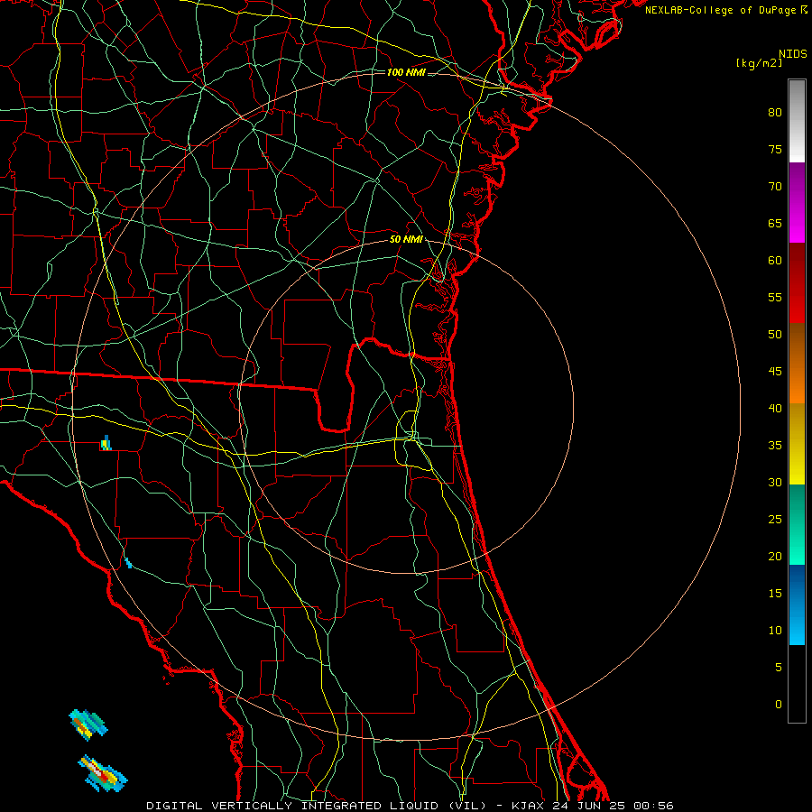The width and height of the screenshot is (812, 812).
Task: Click scale value 35
Action: pyautogui.click(x=775, y=446)
